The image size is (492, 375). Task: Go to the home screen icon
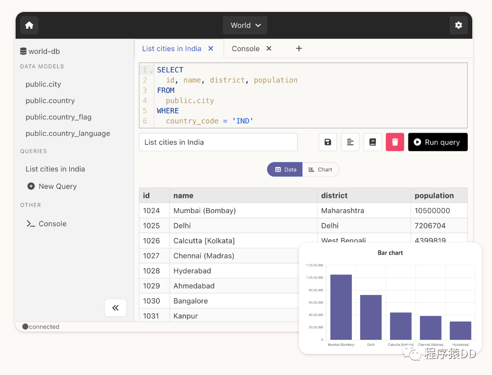(29, 25)
